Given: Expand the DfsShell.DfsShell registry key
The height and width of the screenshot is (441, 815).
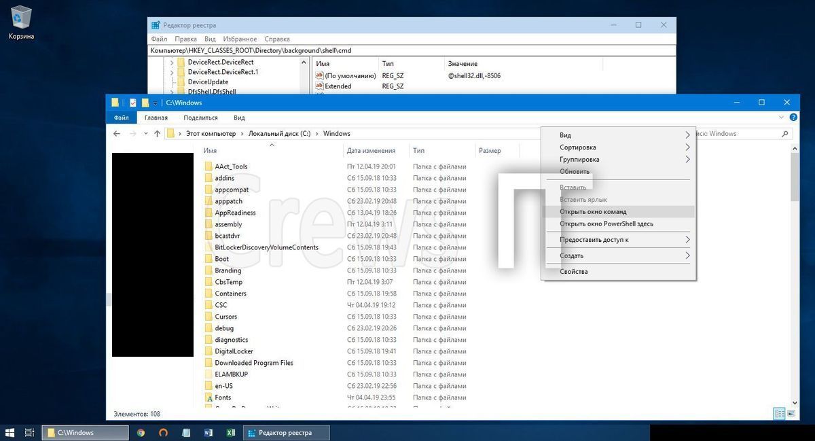Looking at the screenshot, I should (173, 91).
